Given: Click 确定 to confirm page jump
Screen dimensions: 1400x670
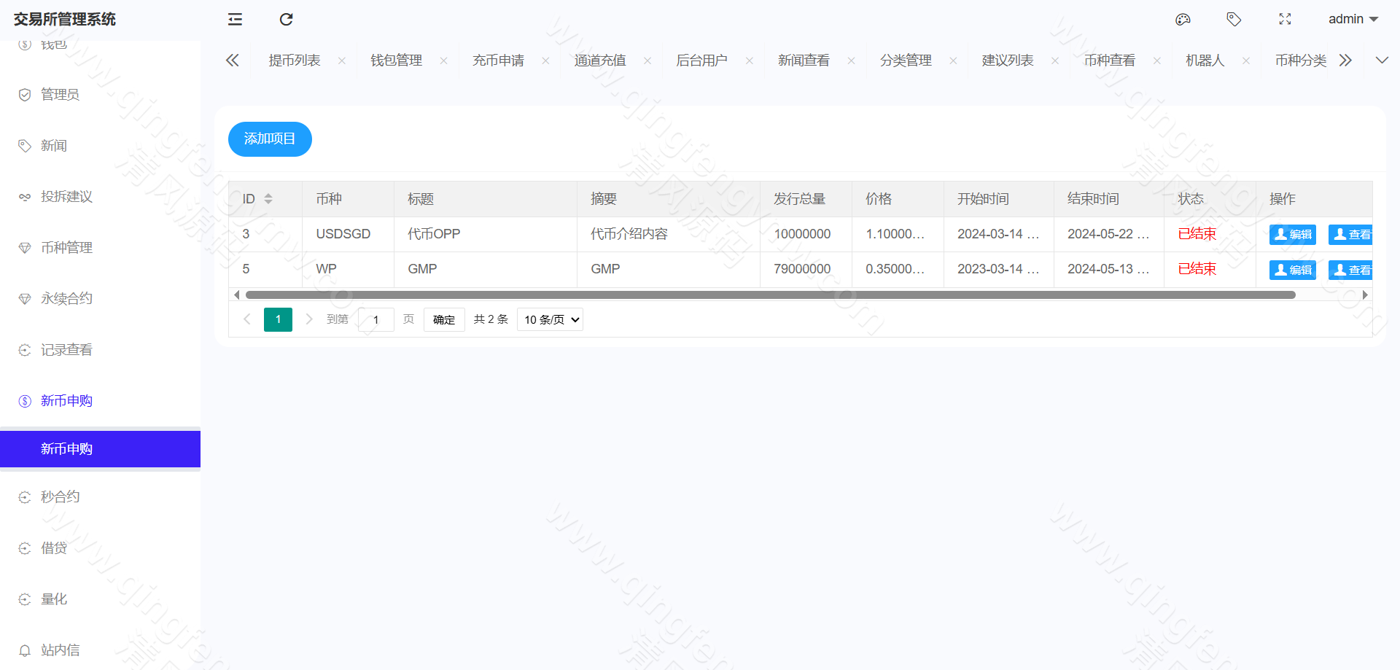Looking at the screenshot, I should 443,319.
